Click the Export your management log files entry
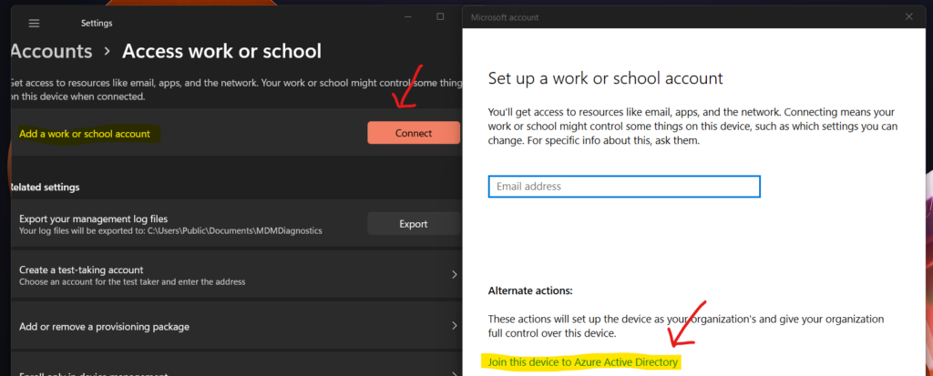This screenshot has height=376, width=933. 93,218
